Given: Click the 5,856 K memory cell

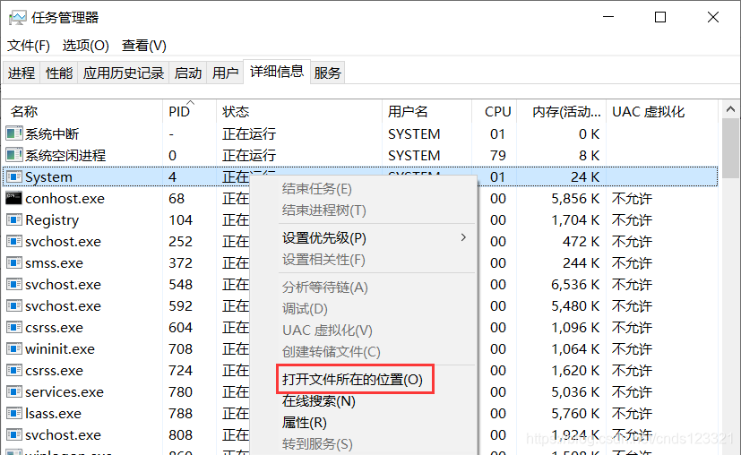Looking at the screenshot, I should [x=575, y=199].
